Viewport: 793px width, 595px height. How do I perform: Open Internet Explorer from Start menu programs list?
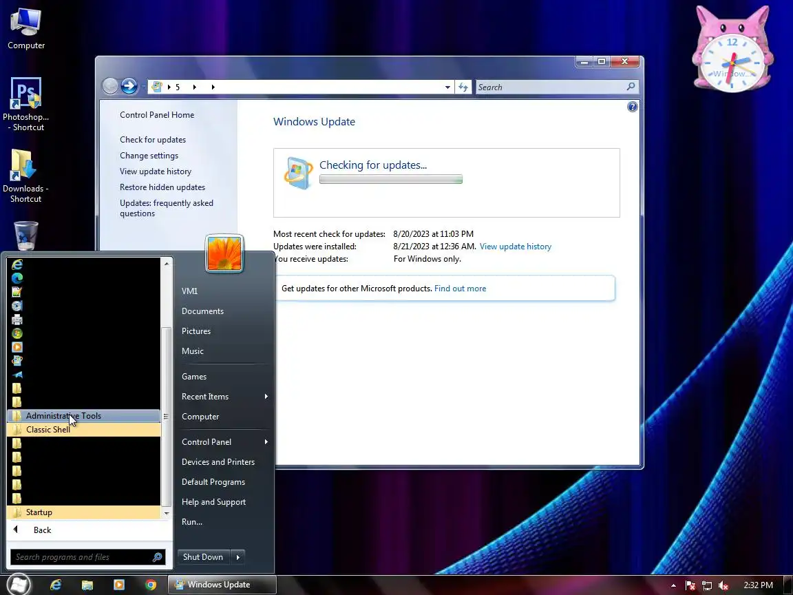[17, 264]
